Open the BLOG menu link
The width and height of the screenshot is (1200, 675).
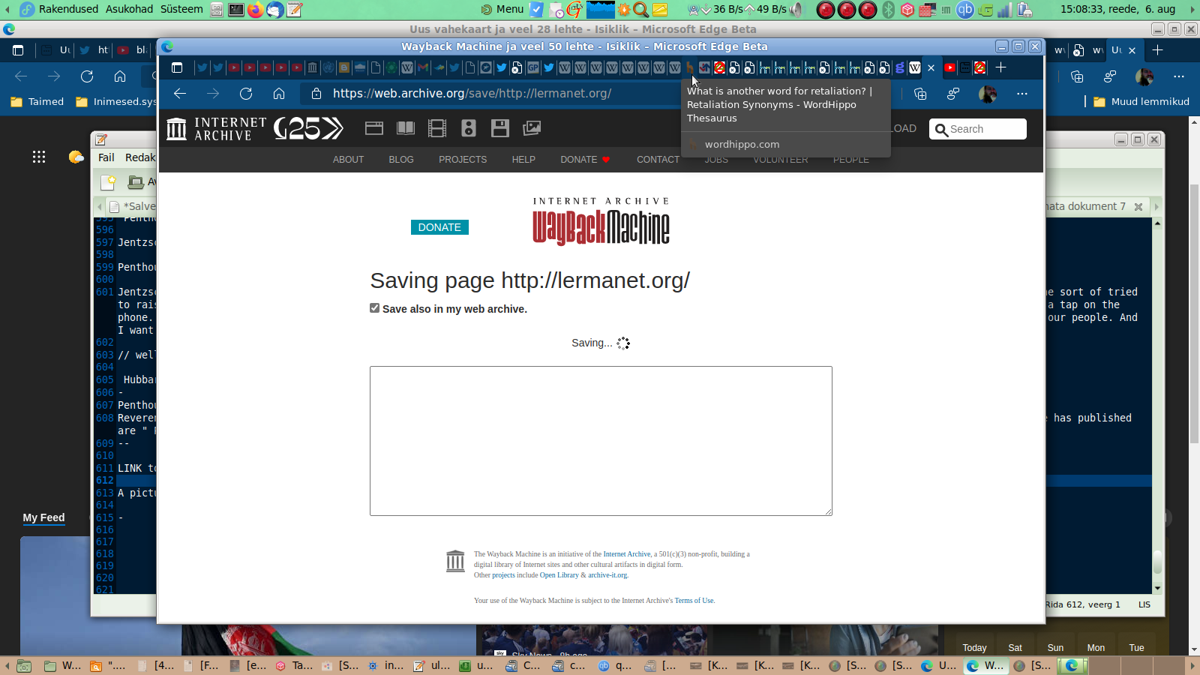click(401, 160)
